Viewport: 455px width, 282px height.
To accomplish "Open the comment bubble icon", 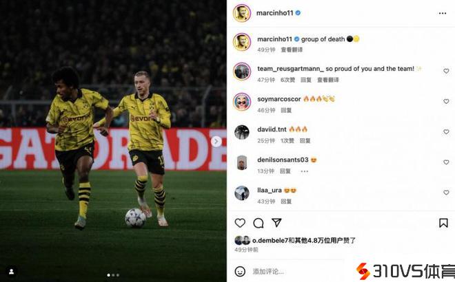I will click(x=259, y=223).
